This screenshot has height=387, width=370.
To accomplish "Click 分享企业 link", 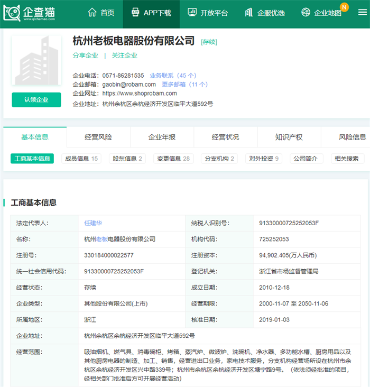I will tap(86, 56).
